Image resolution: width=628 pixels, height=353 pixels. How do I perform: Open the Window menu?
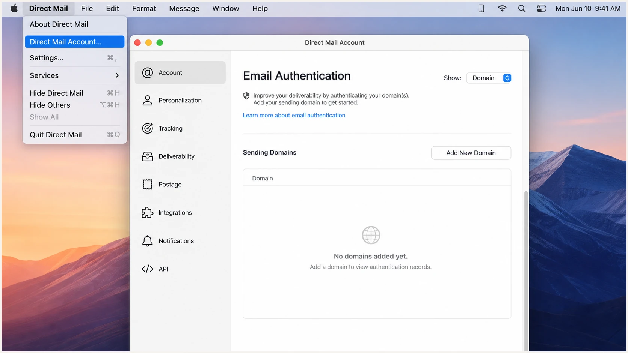coord(225,8)
